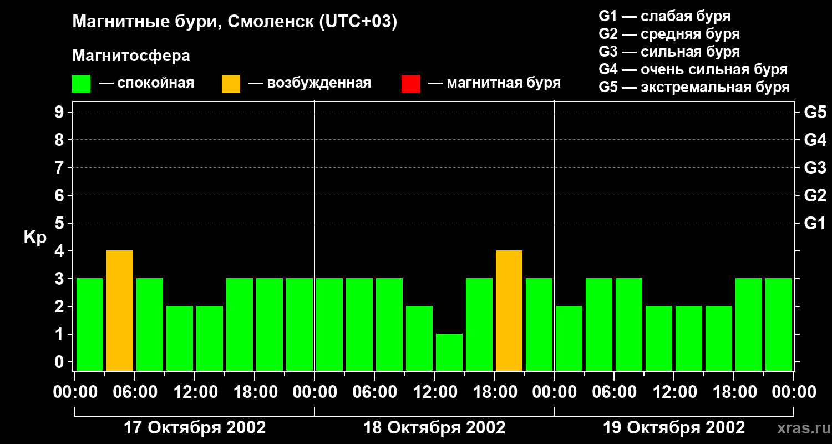Image resolution: width=832 pixels, height=444 pixels.
Task: Select the bar starting at 06:00 on 17 Октября
Action: point(150,324)
